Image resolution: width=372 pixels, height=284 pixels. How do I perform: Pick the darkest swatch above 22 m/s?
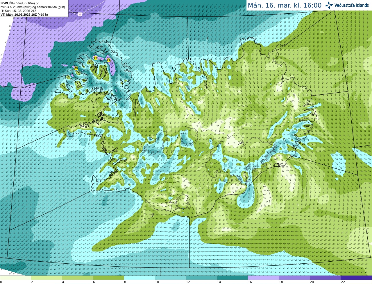(x=356, y=278)
